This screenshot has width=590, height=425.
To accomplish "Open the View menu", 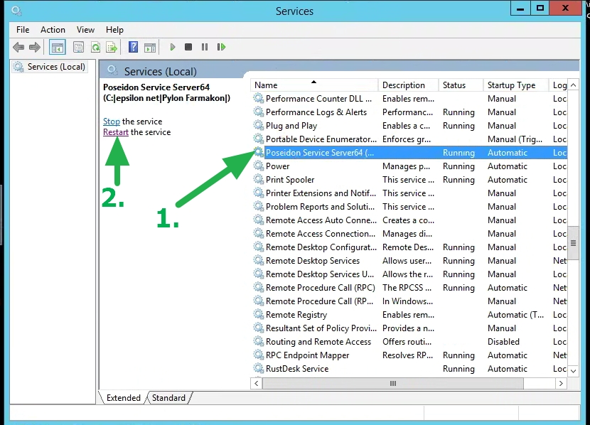I will 85,30.
